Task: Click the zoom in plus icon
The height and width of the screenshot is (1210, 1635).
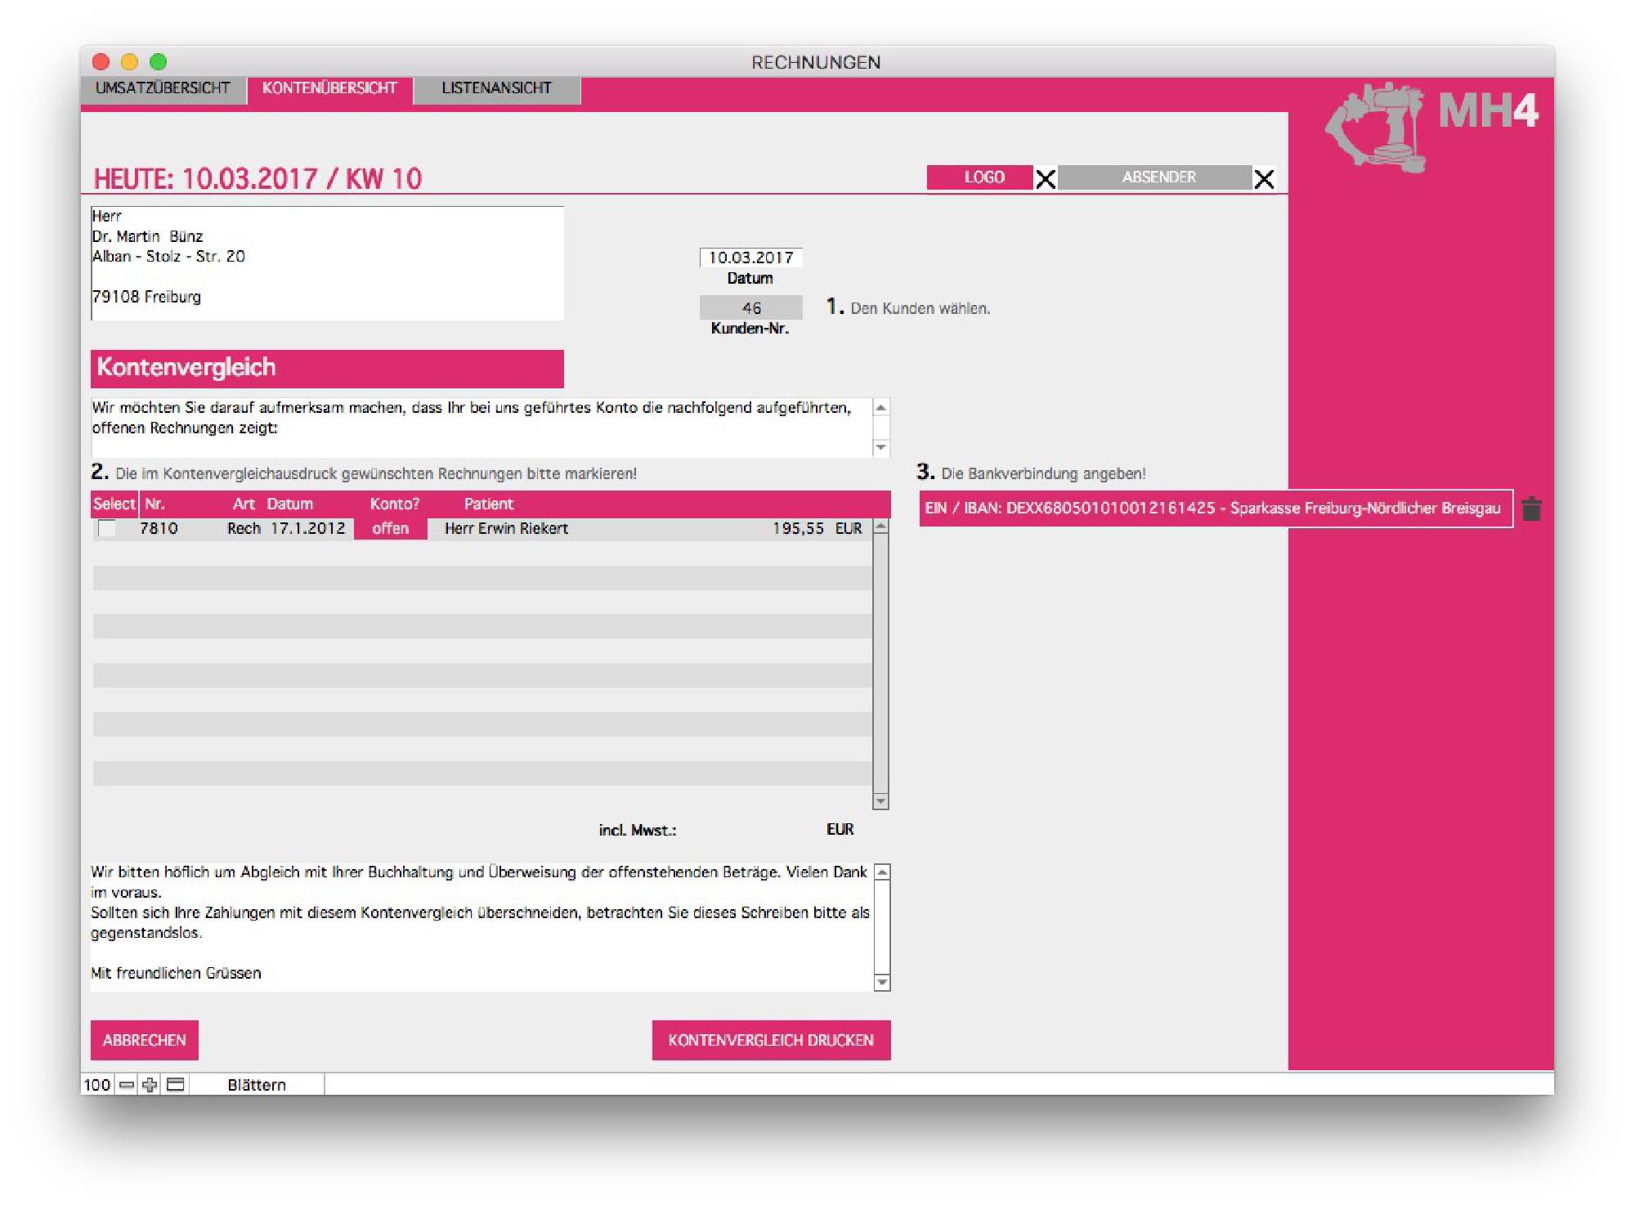Action: [150, 1084]
